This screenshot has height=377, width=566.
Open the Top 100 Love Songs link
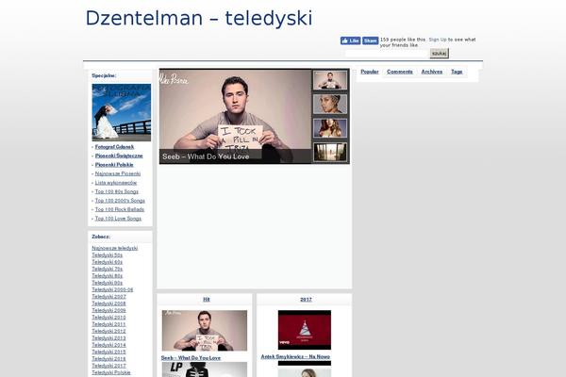tap(118, 219)
